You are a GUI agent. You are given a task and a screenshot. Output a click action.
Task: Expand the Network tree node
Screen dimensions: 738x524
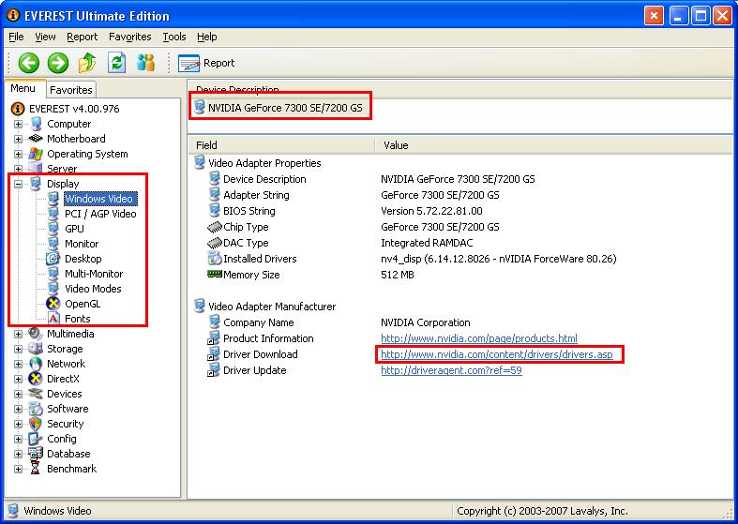[x=18, y=364]
